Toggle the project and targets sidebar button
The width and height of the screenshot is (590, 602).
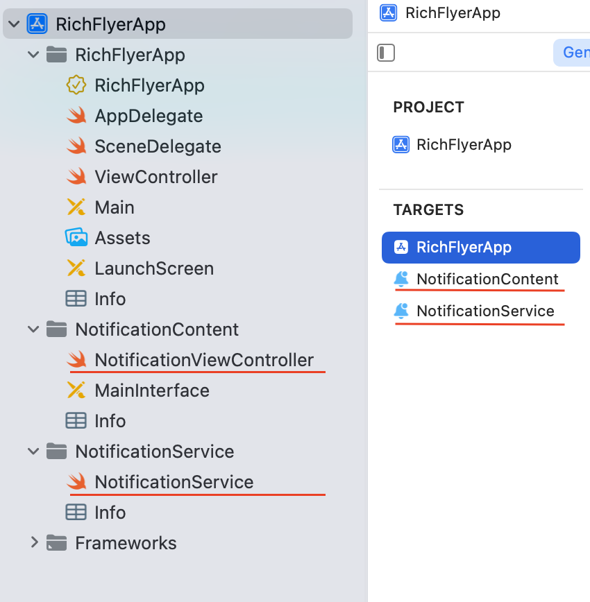point(387,53)
